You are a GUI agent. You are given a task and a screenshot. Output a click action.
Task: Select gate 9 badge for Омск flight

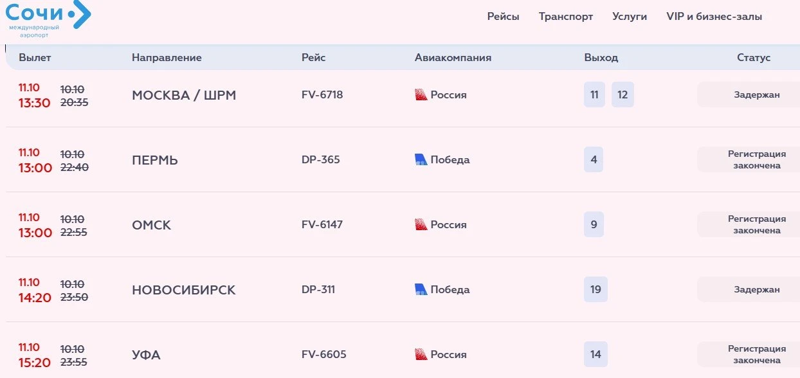coord(594,225)
